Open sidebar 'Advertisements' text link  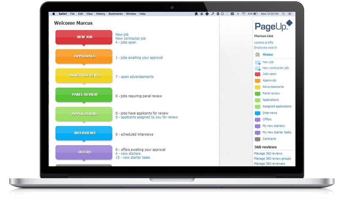point(273,87)
